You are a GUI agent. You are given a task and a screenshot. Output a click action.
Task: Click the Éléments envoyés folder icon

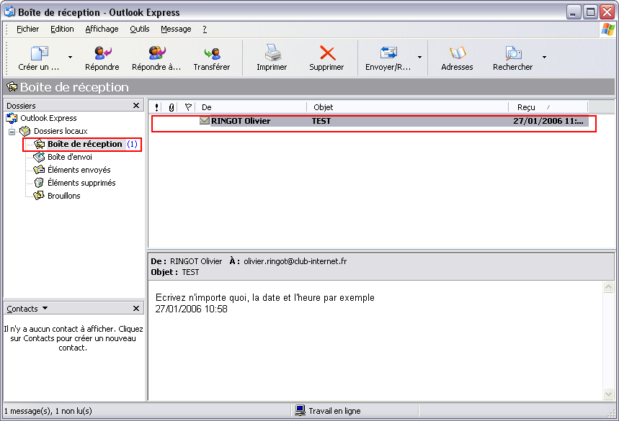click(x=39, y=170)
